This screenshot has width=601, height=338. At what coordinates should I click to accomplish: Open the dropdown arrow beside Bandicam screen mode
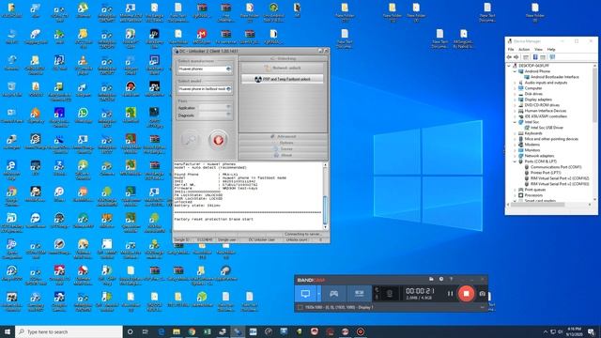pyautogui.click(x=319, y=294)
